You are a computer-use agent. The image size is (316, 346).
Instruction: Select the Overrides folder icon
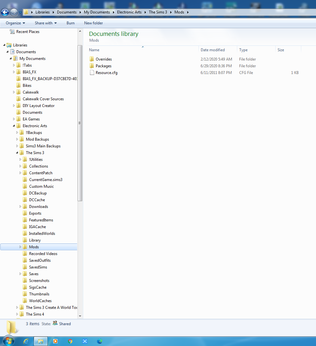click(x=92, y=59)
